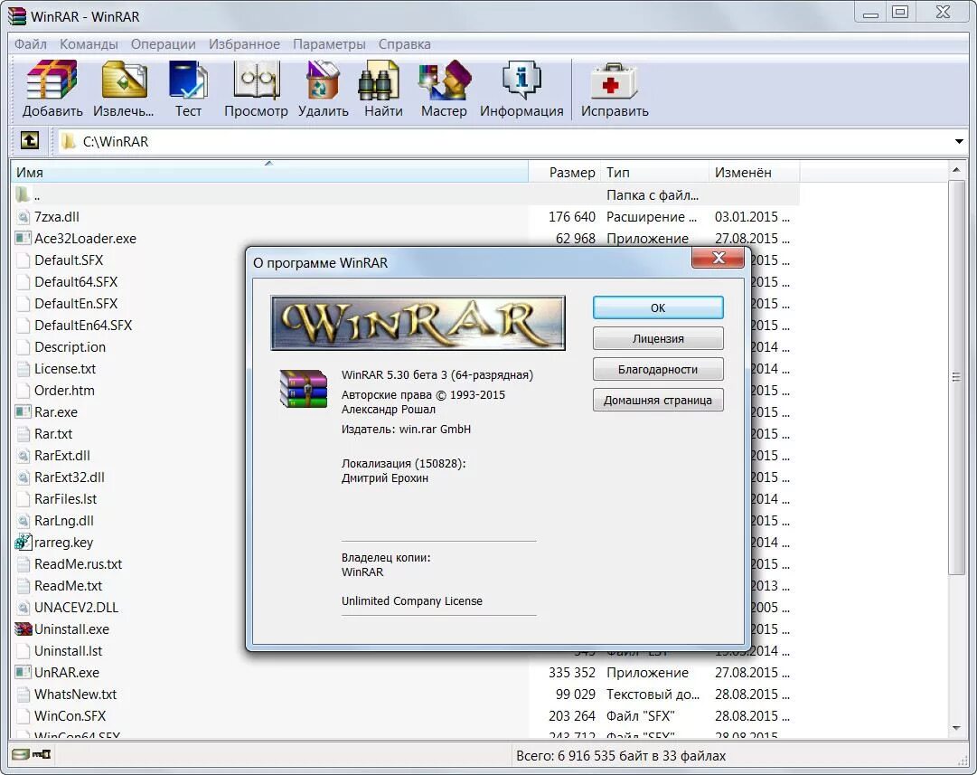Run the Тест (Test) tool
The height and width of the screenshot is (775, 977).
pyautogui.click(x=188, y=80)
